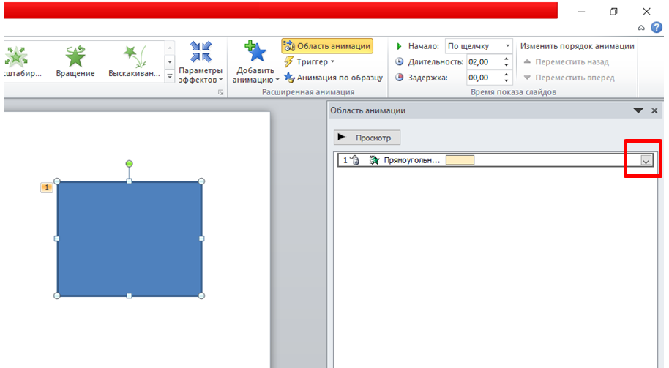Screen dimensions: 669x368
Task: Expand the full animation effects gallery
Action: pos(170,76)
